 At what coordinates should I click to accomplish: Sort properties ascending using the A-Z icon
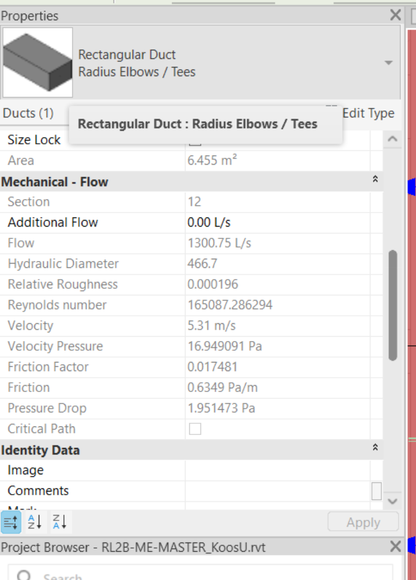(x=34, y=522)
